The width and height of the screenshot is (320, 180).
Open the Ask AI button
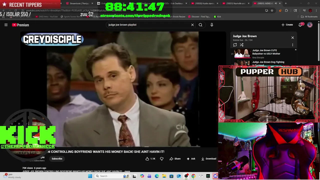(x=191, y=159)
